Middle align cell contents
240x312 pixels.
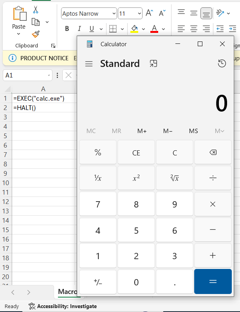(x=194, y=13)
